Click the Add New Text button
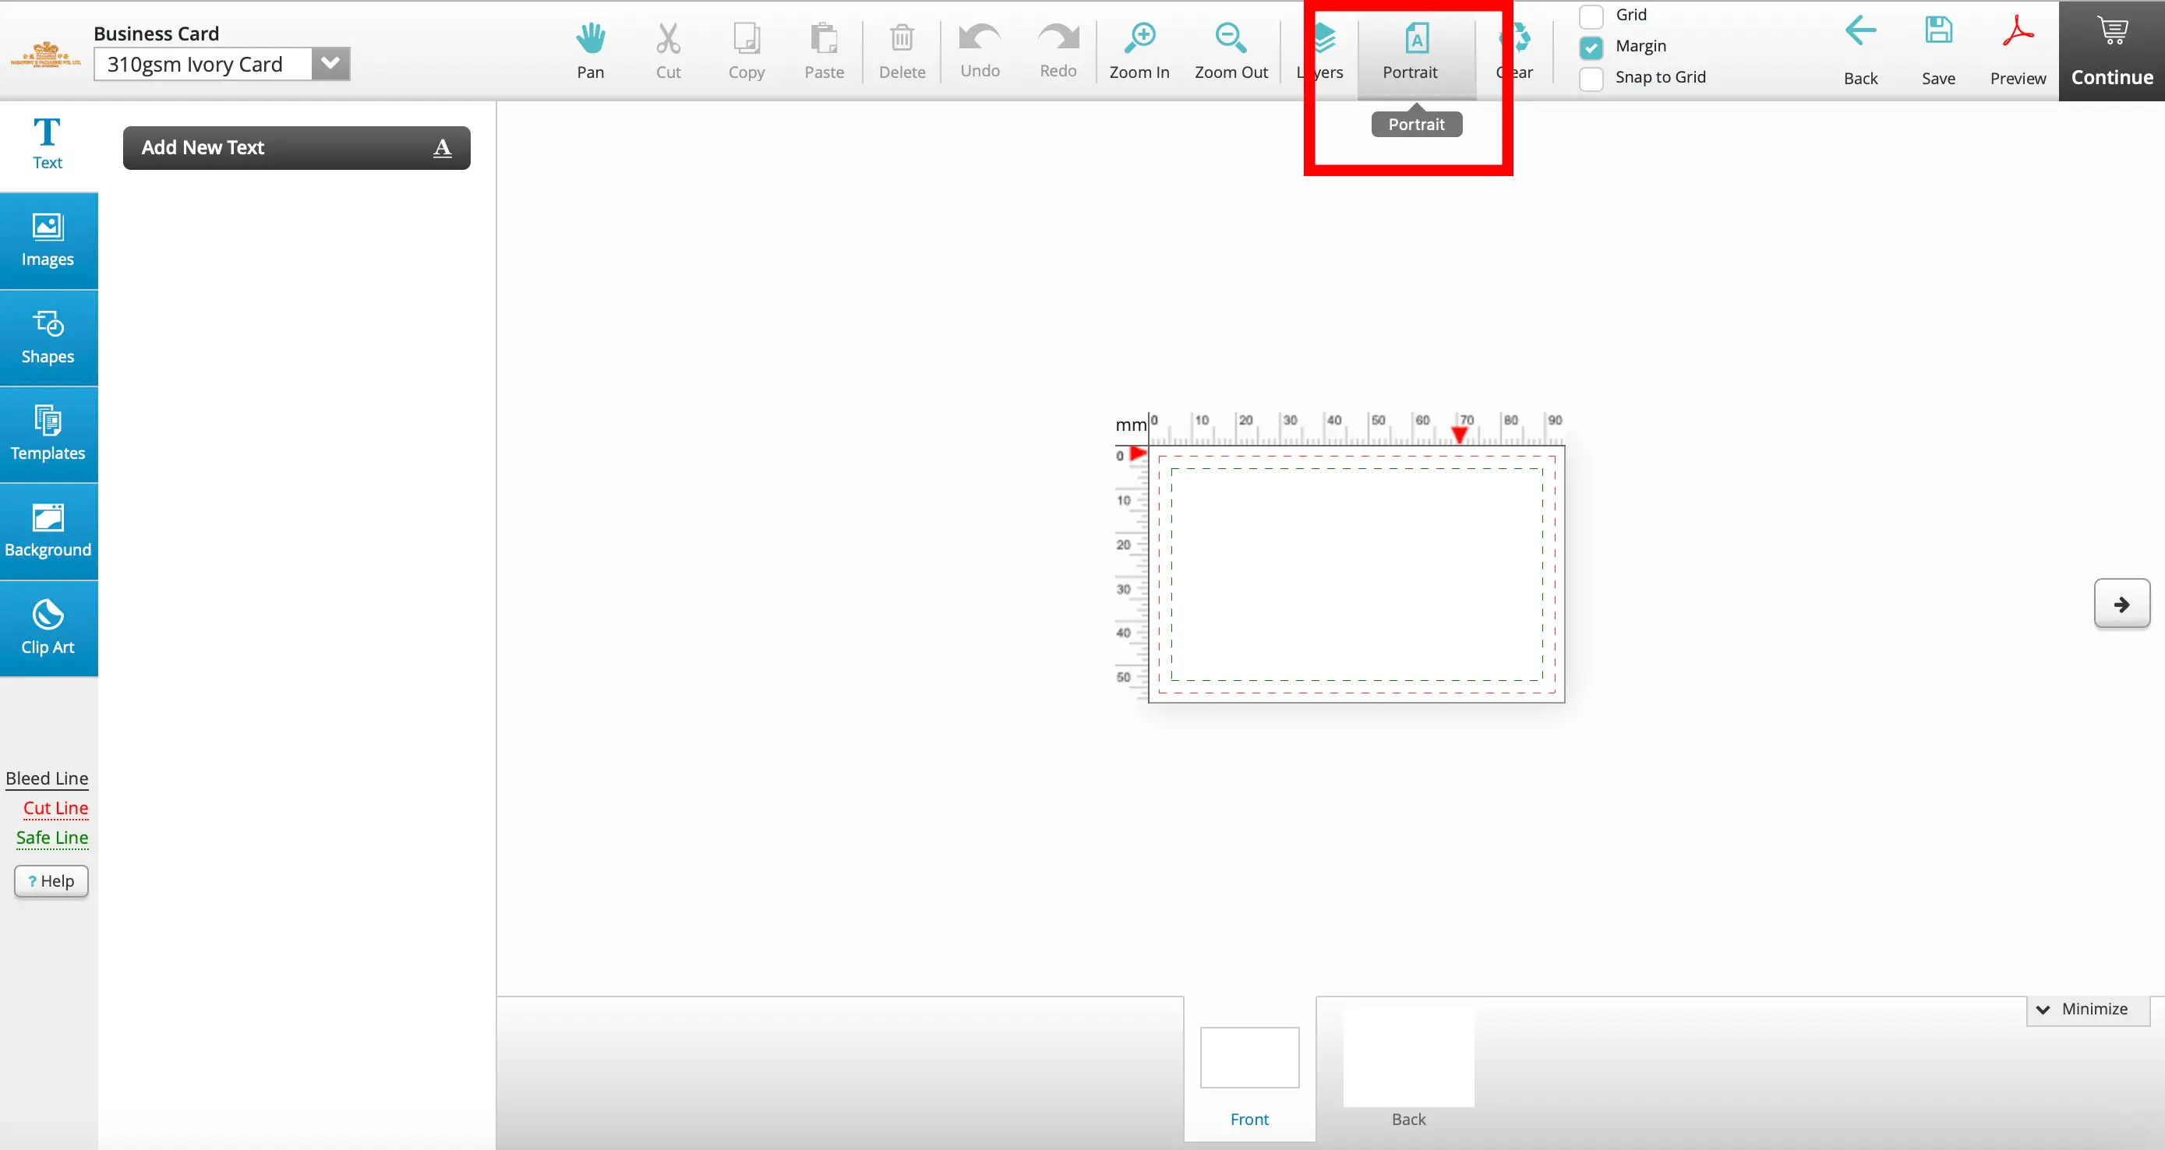The width and height of the screenshot is (2165, 1150). coord(296,148)
